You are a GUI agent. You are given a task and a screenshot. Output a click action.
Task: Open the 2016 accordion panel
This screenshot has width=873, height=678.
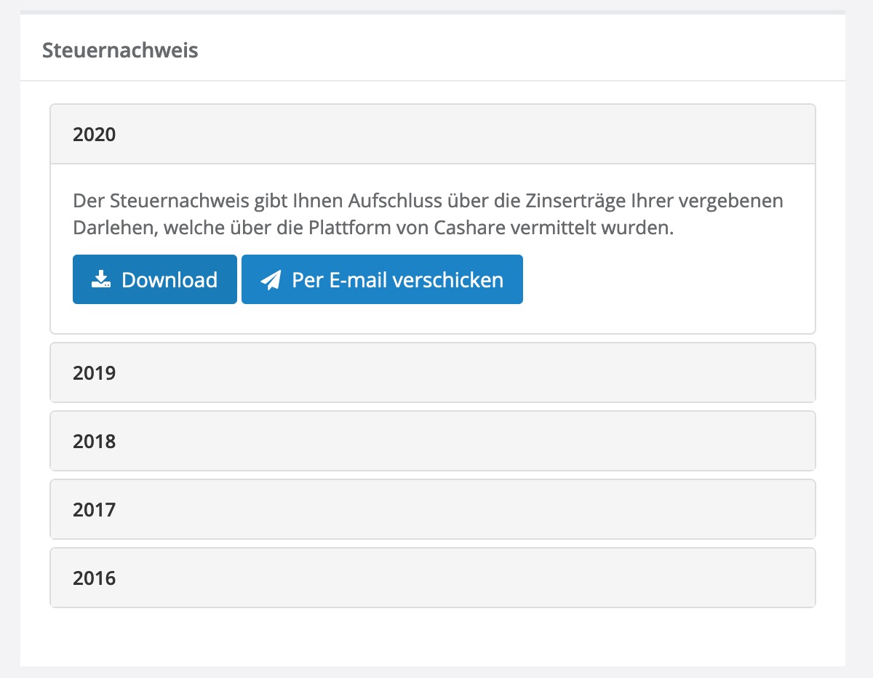point(433,578)
